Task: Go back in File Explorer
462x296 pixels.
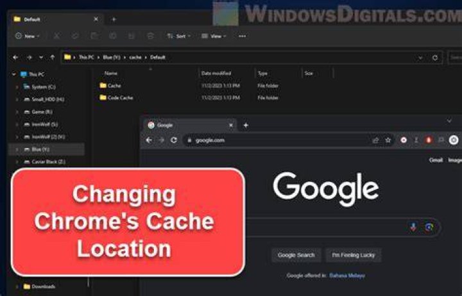Action: [15, 58]
